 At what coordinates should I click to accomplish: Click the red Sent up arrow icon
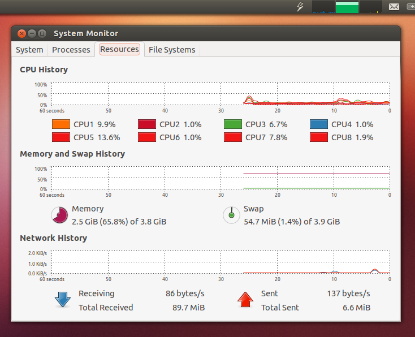[245, 300]
